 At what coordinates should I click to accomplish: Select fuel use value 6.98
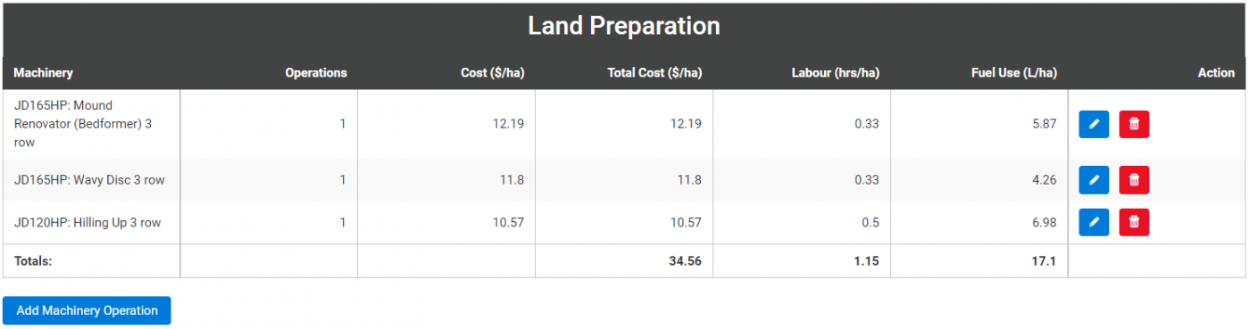pos(1045,222)
